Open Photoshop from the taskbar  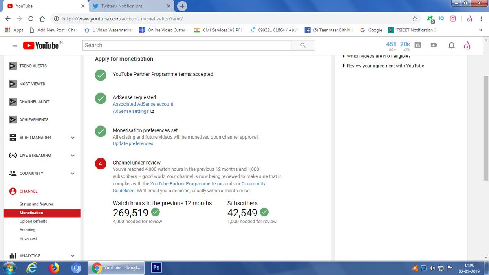tap(156, 268)
